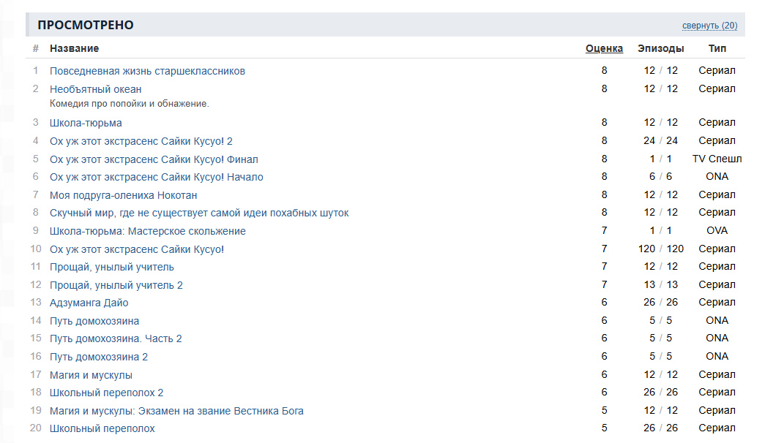Viewport: 773px width, 443px height.
Task: Open Прощай, унылый учитель 2 link
Action: pos(116,285)
